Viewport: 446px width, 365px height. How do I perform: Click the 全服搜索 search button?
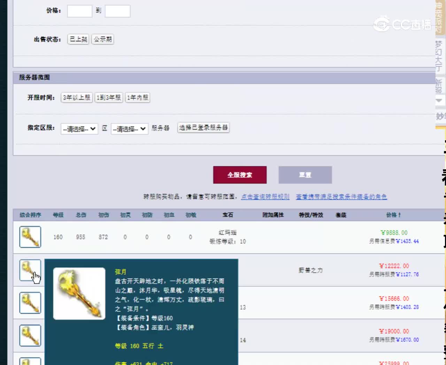pos(240,175)
